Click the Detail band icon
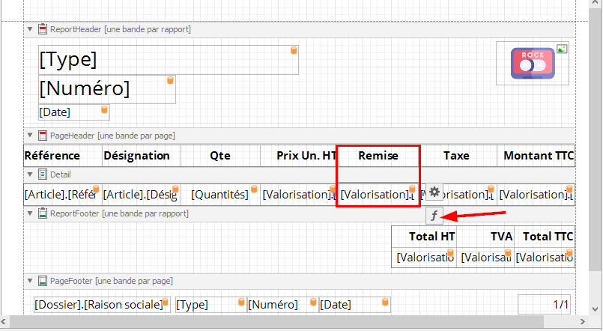This screenshot has width=603, height=331. [43, 174]
